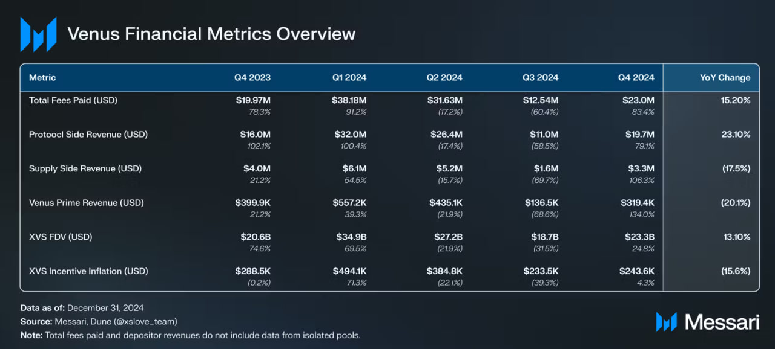Click the "YoY Change" column header
The image size is (775, 349).
point(725,77)
